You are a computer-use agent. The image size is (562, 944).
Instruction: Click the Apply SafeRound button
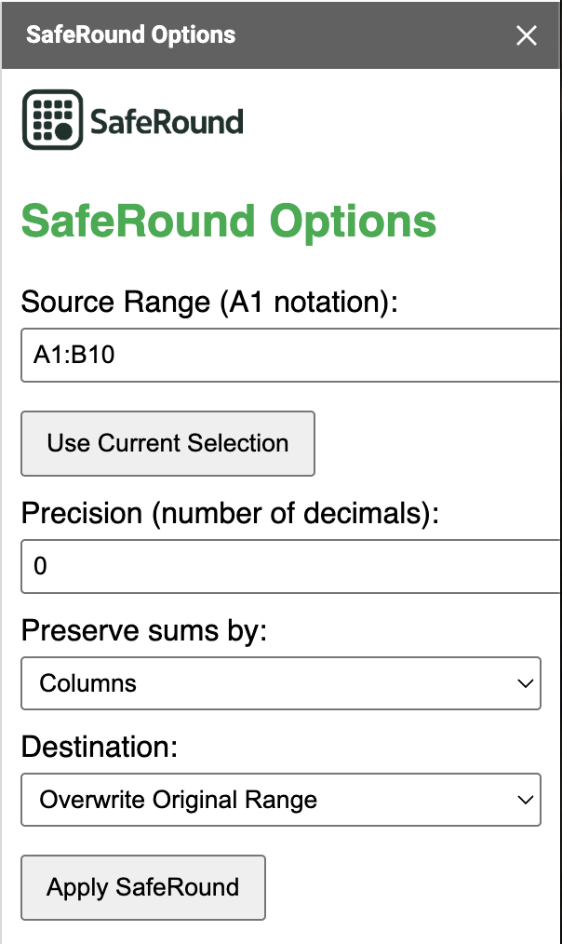tap(143, 887)
